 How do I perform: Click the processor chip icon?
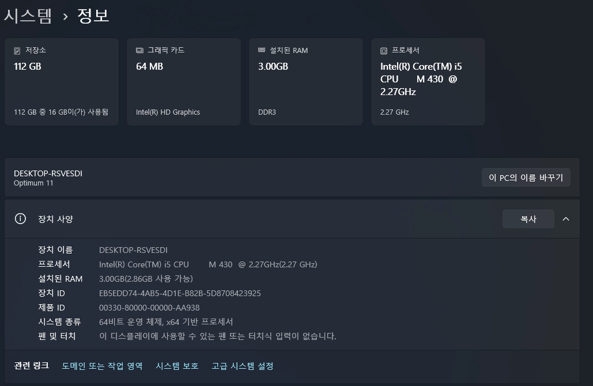(x=383, y=51)
